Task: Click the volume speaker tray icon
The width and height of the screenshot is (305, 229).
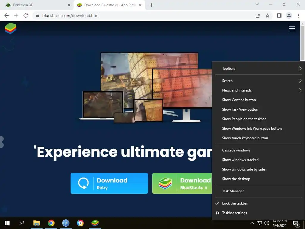Action: click(x=267, y=223)
